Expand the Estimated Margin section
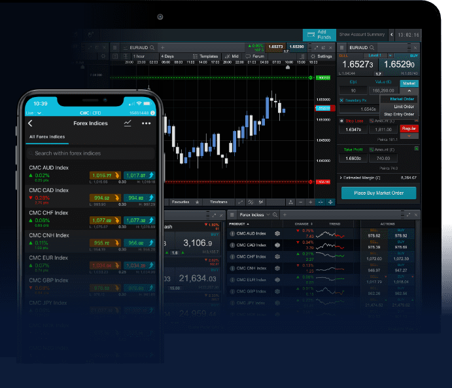 (341, 177)
